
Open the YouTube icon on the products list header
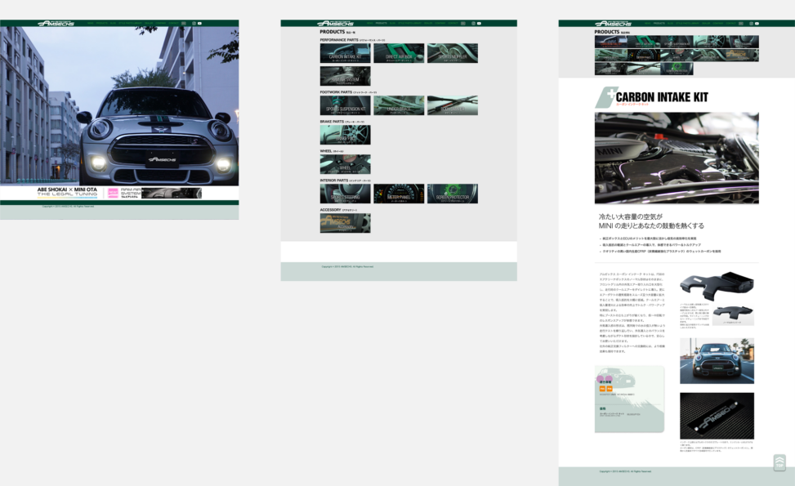pyautogui.click(x=479, y=24)
